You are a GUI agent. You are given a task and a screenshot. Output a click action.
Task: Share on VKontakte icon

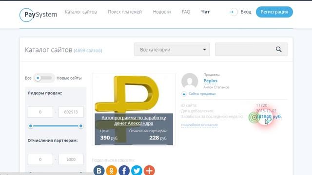tap(99, 170)
